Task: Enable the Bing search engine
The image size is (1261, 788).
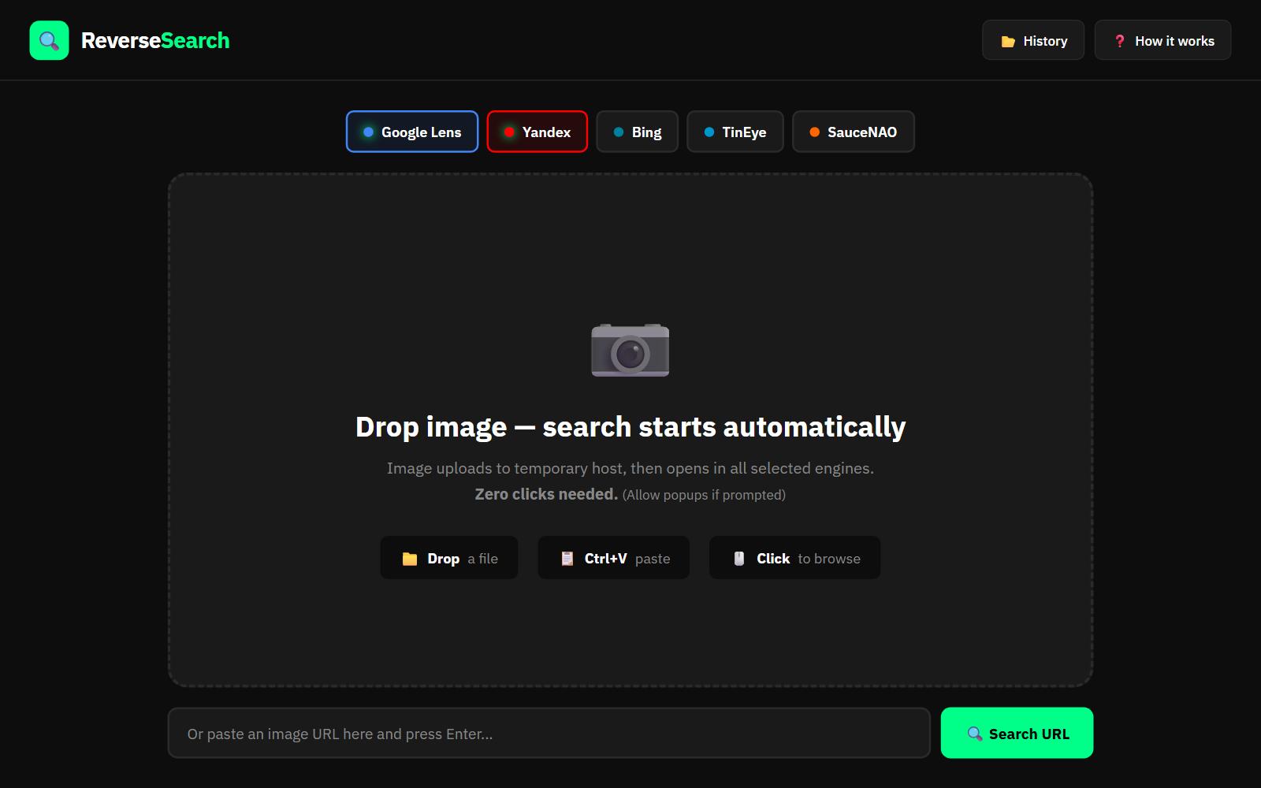Action: point(637,132)
